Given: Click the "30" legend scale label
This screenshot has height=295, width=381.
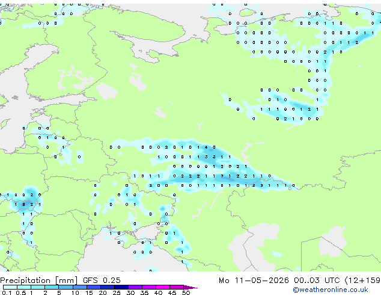Looking at the screenshot, I should click(130, 293).
